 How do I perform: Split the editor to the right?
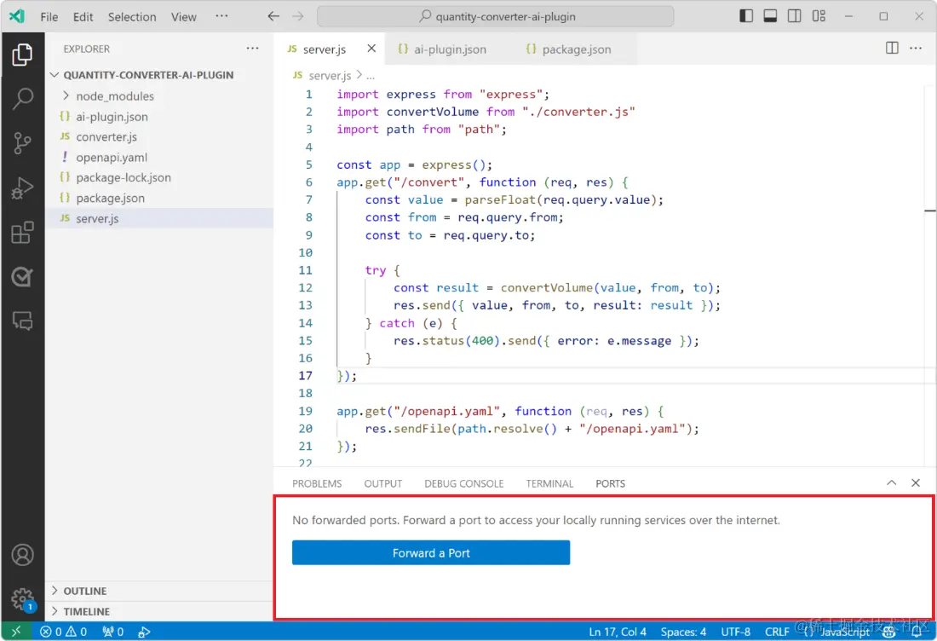pos(892,48)
